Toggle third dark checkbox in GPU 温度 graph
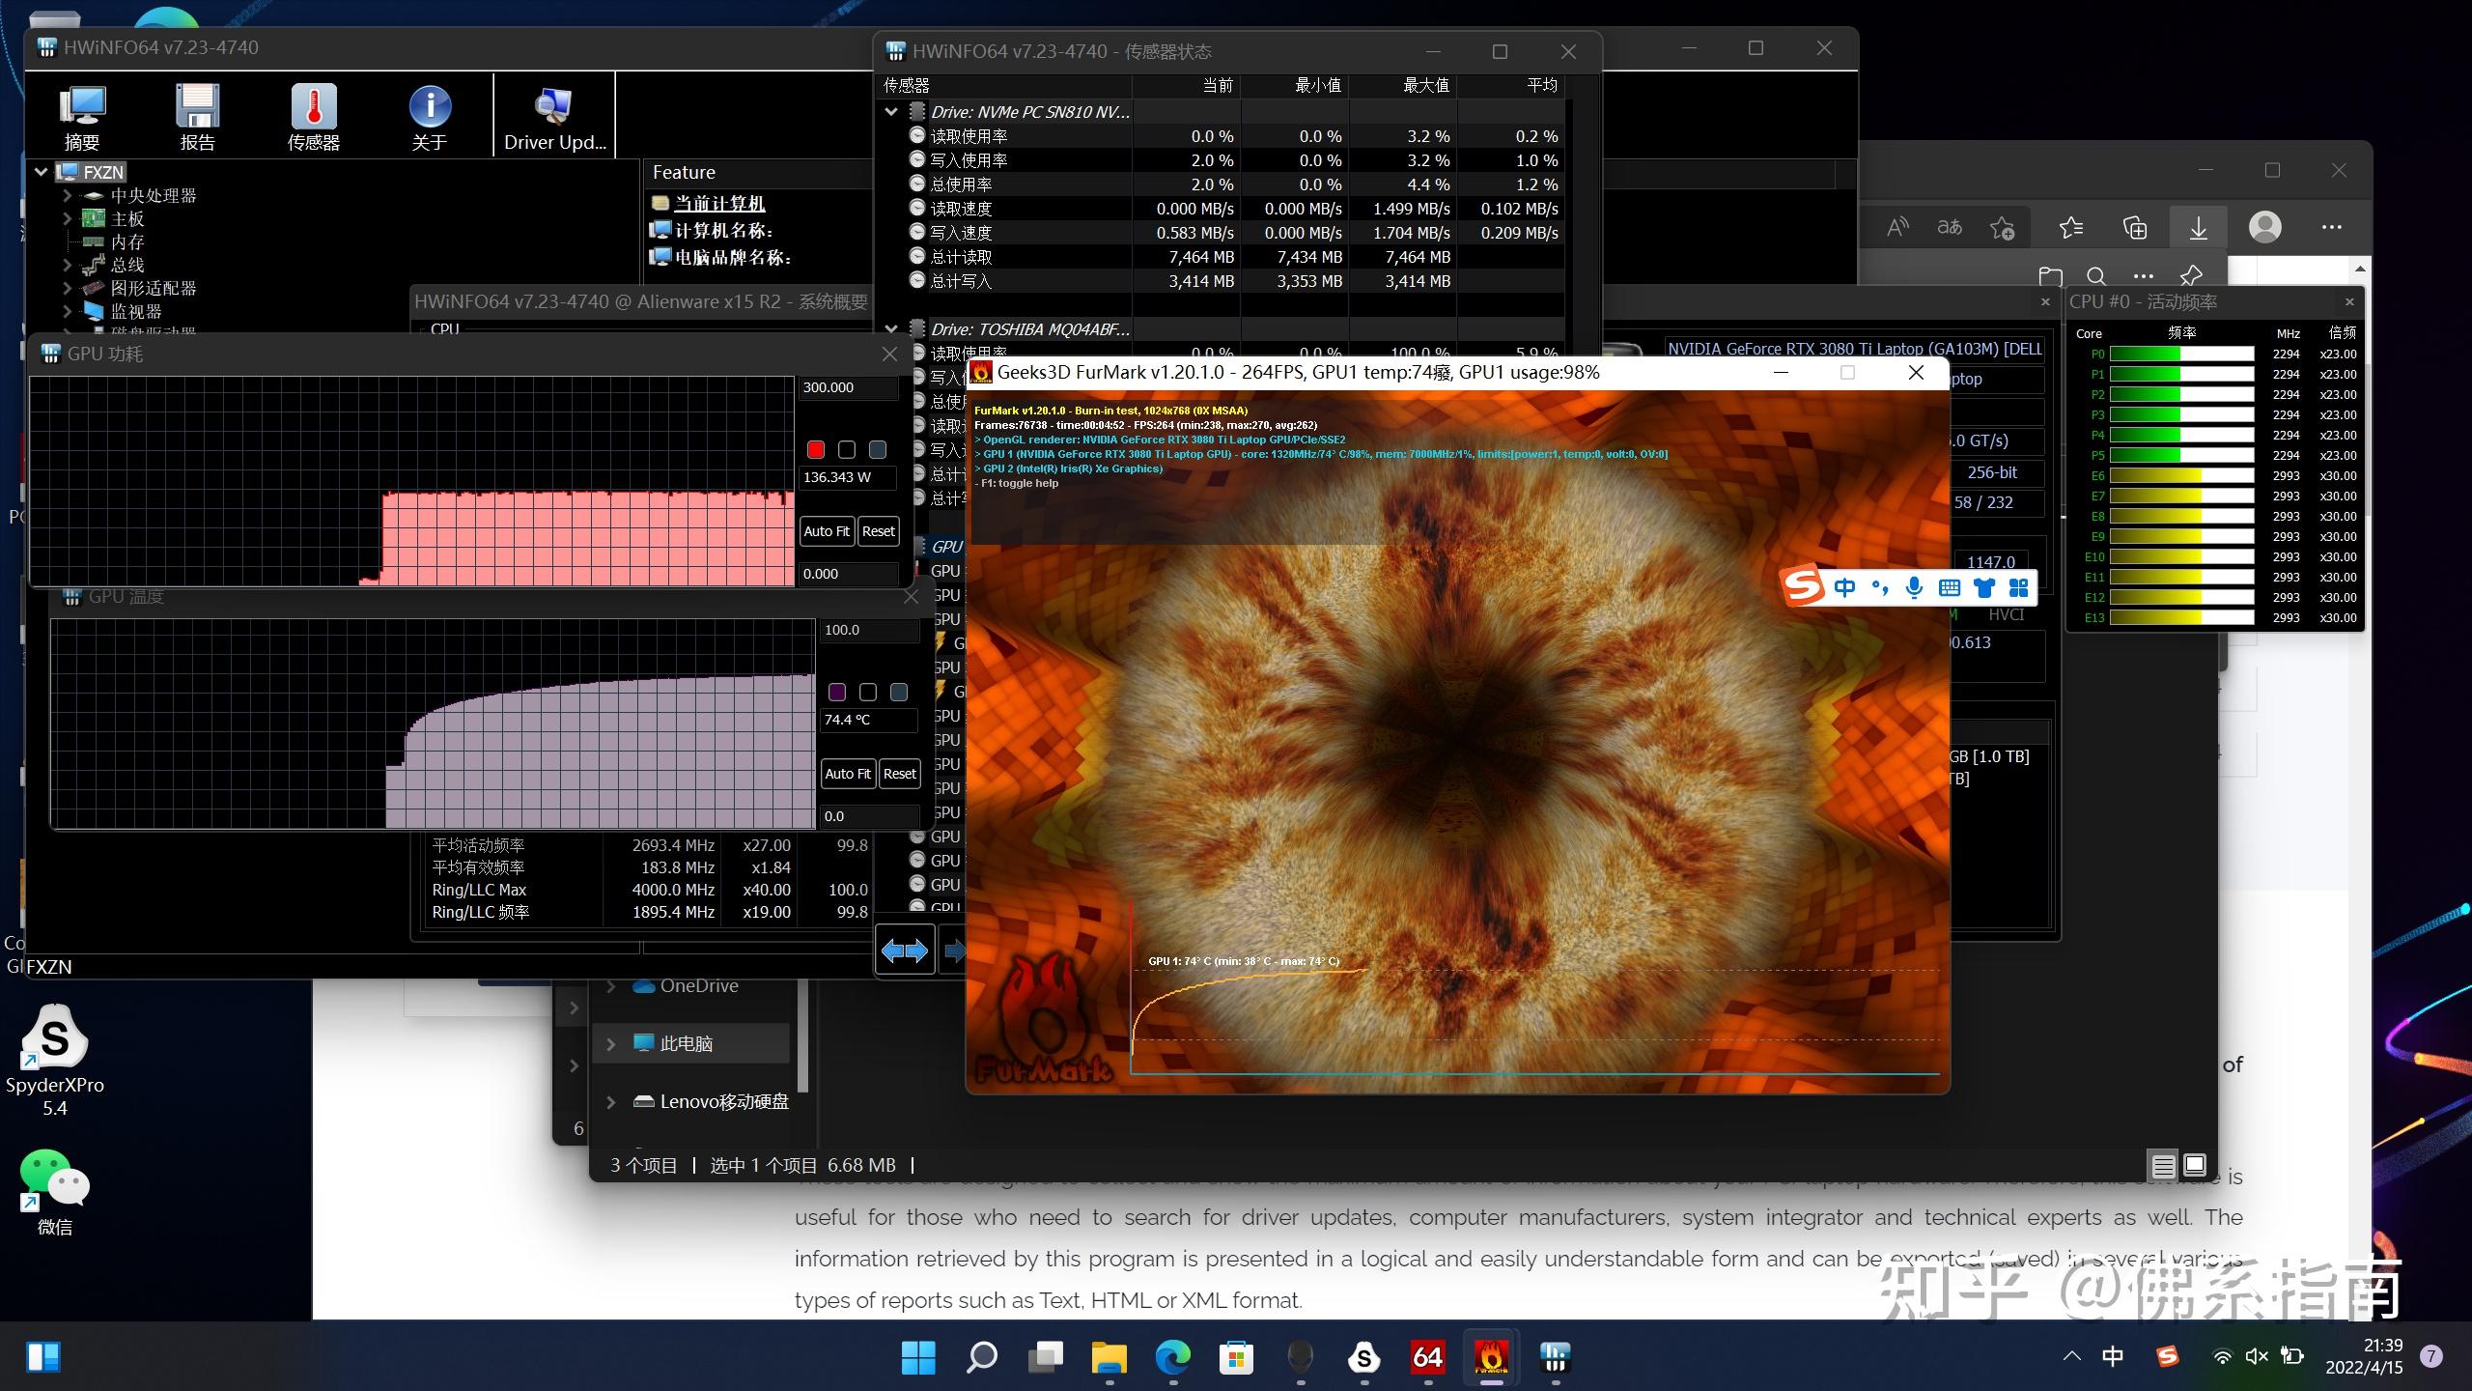The image size is (2472, 1391). [899, 693]
